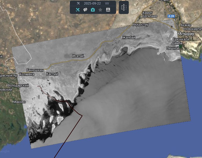202x158 pixels.
Task: Open the VV polarization selector
Action: click(107, 3)
